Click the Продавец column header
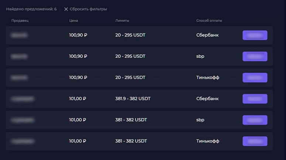This screenshot has width=286, height=160. click(x=20, y=21)
